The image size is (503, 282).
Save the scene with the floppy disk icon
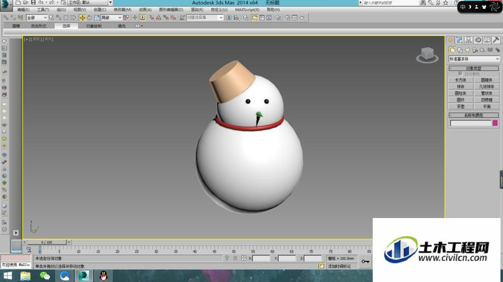point(33,3)
